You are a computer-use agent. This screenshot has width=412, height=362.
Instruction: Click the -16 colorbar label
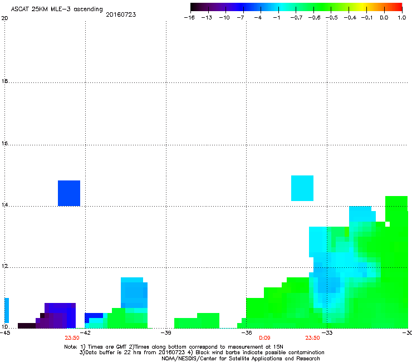[x=189, y=18]
